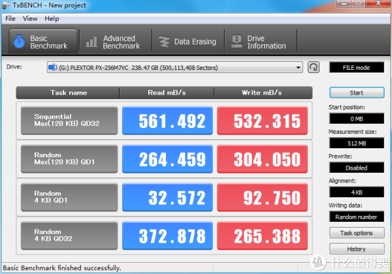Click the Sequential Max(128 KB) QD32 task button

tap(69, 121)
